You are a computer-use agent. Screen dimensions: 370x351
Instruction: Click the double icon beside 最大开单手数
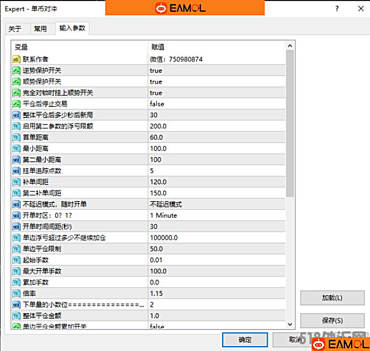point(16,271)
